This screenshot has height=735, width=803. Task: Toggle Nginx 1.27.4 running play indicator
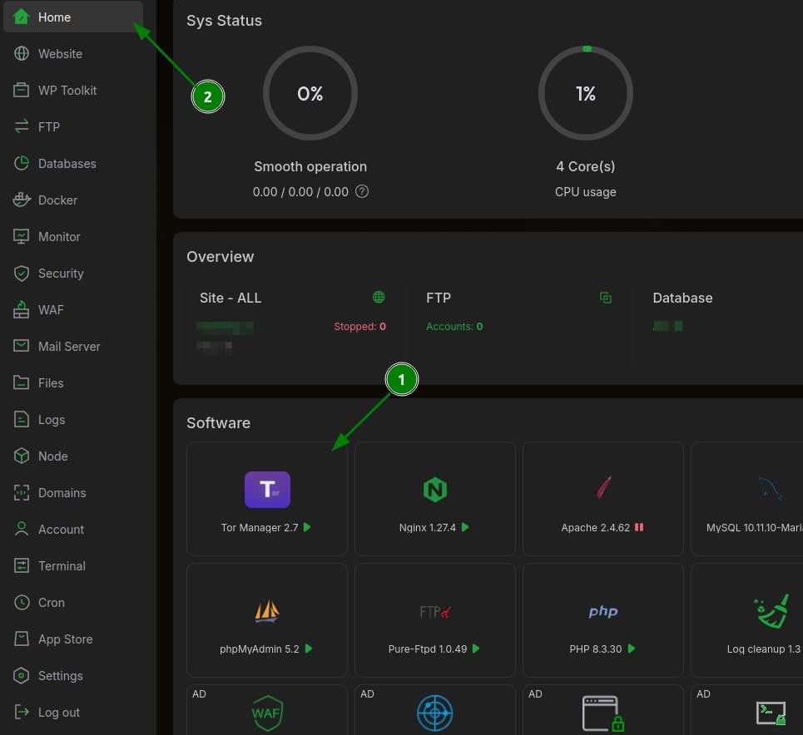[x=465, y=527]
